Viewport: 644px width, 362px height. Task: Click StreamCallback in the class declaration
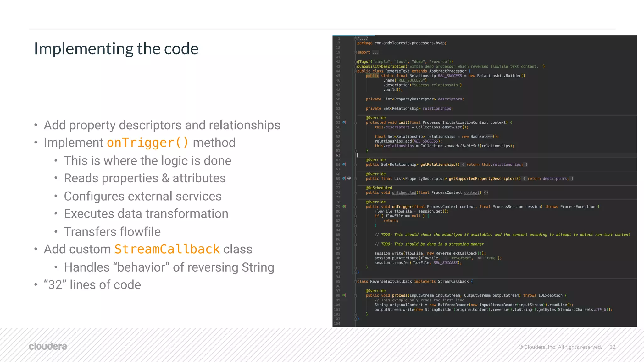tap(453, 282)
